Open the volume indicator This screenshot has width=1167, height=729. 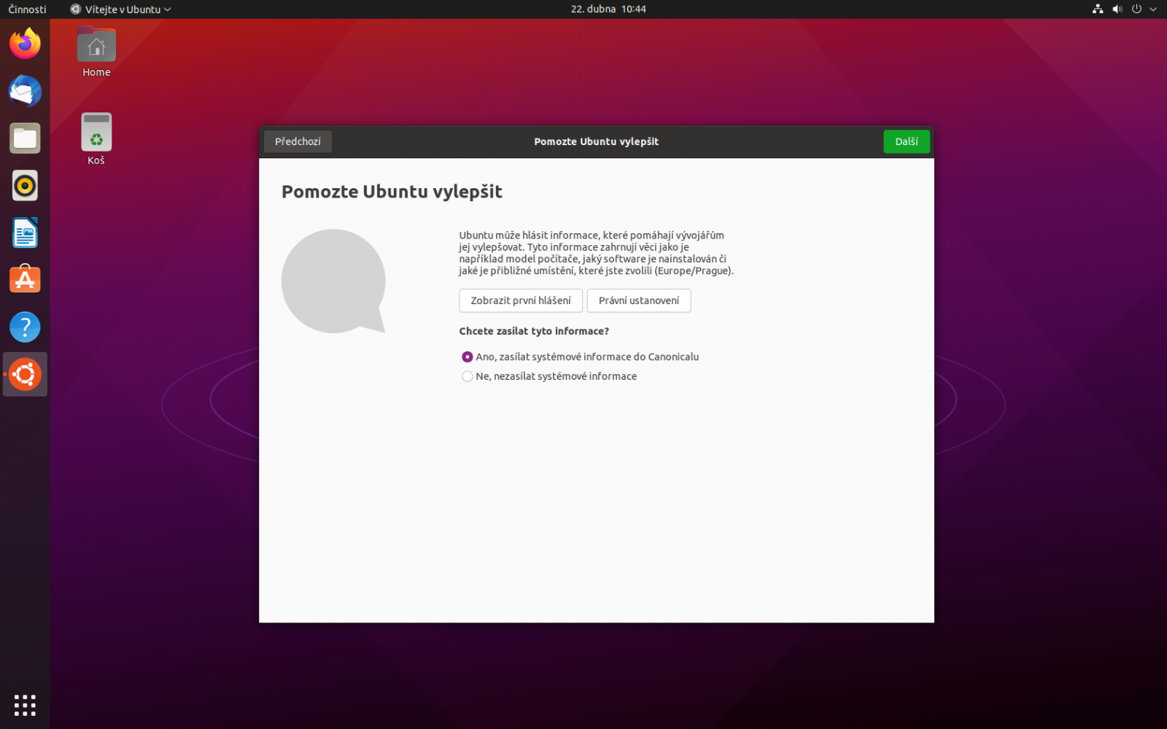point(1117,9)
